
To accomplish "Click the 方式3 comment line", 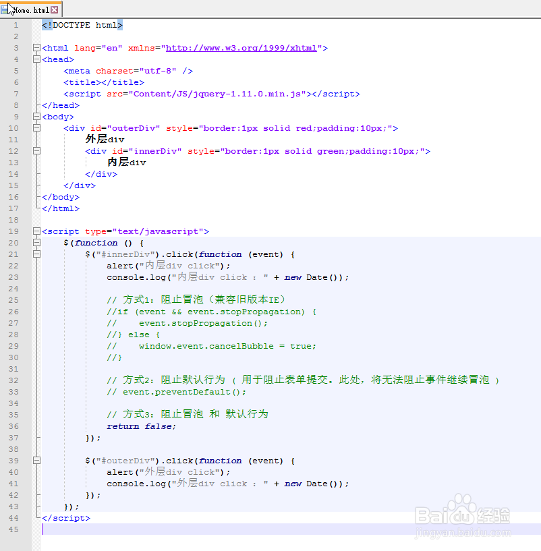I will point(188,414).
